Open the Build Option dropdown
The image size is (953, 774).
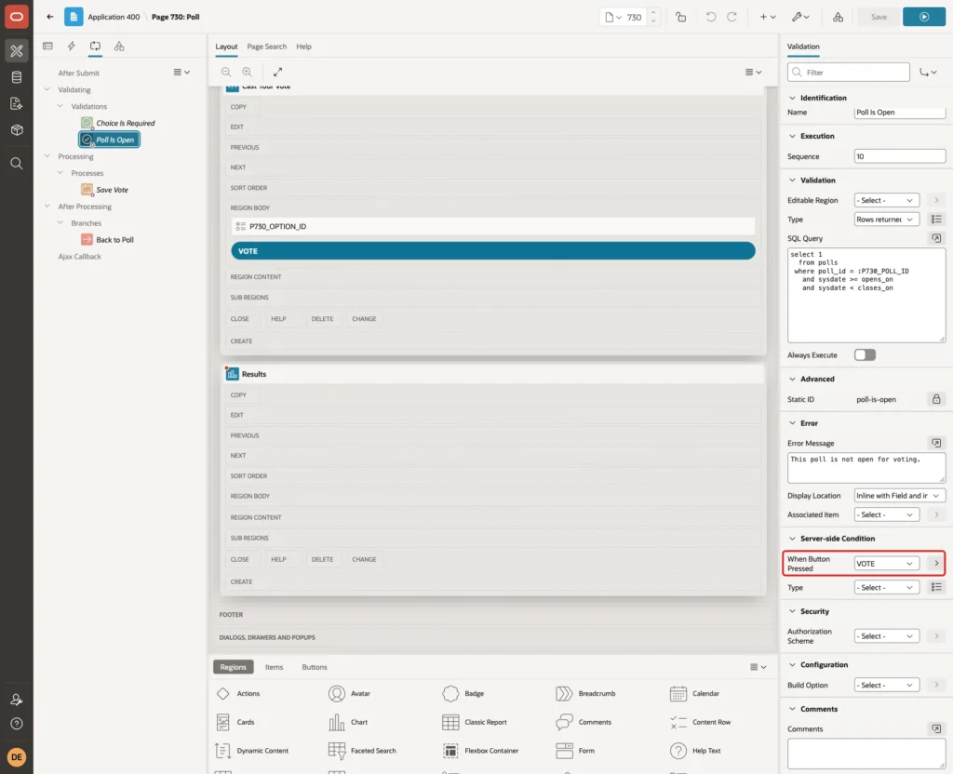886,686
